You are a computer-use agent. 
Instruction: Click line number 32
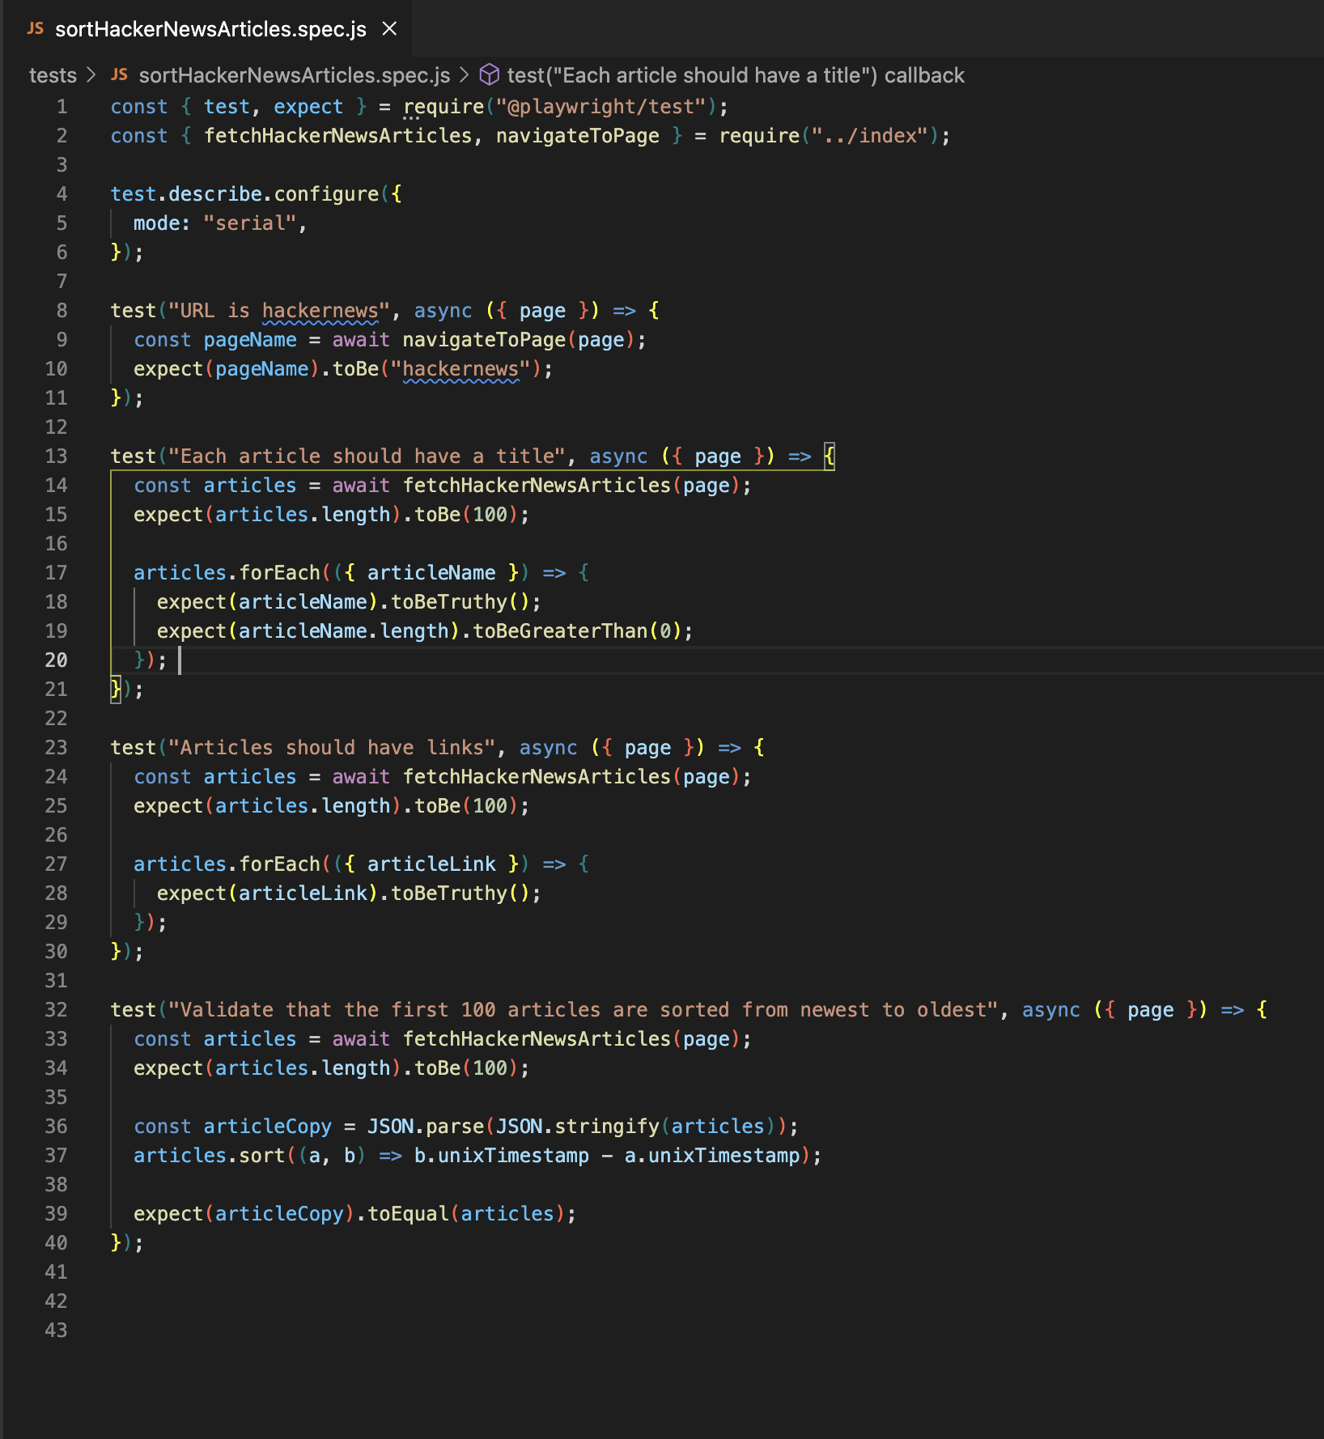(x=55, y=1009)
